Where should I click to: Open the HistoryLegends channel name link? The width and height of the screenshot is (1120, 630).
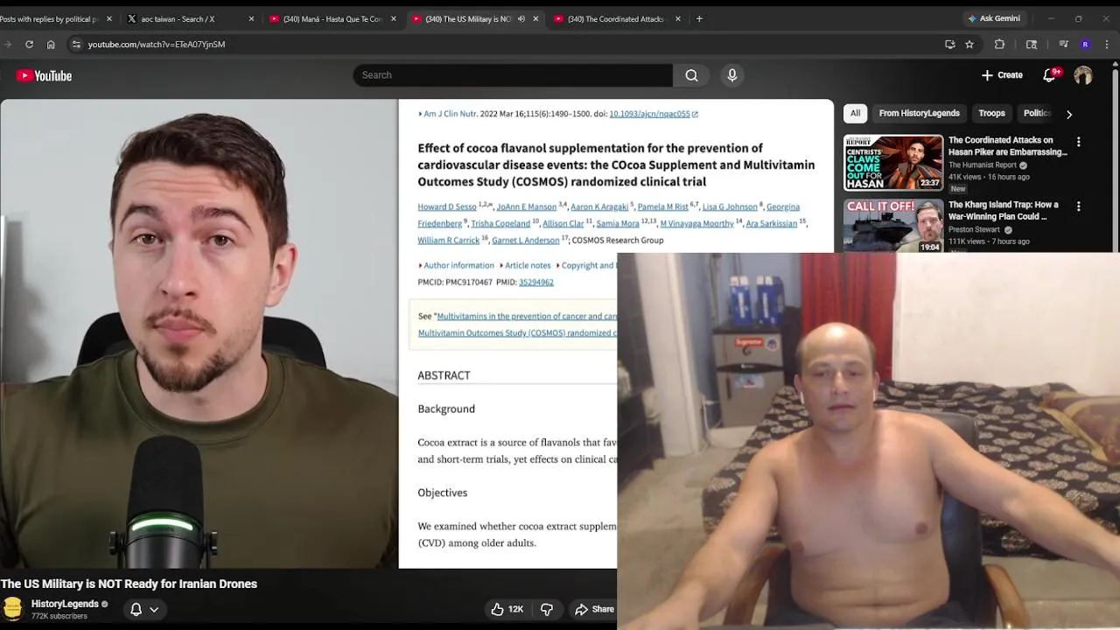pyautogui.click(x=65, y=604)
